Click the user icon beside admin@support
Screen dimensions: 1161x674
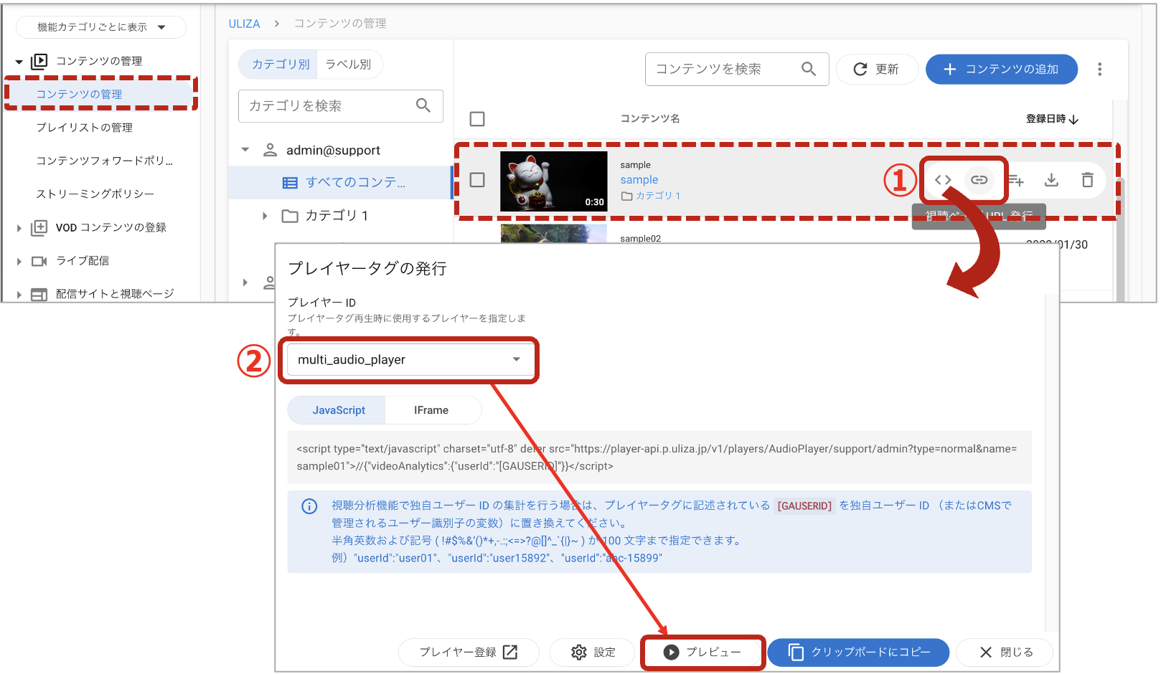pos(270,150)
